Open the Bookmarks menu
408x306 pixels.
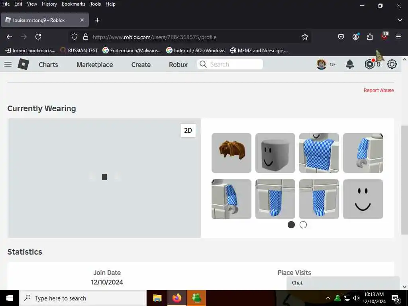[73, 4]
